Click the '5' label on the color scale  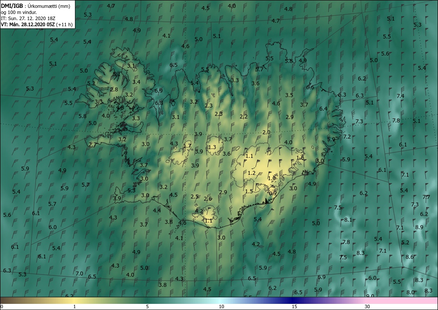pos(147,307)
